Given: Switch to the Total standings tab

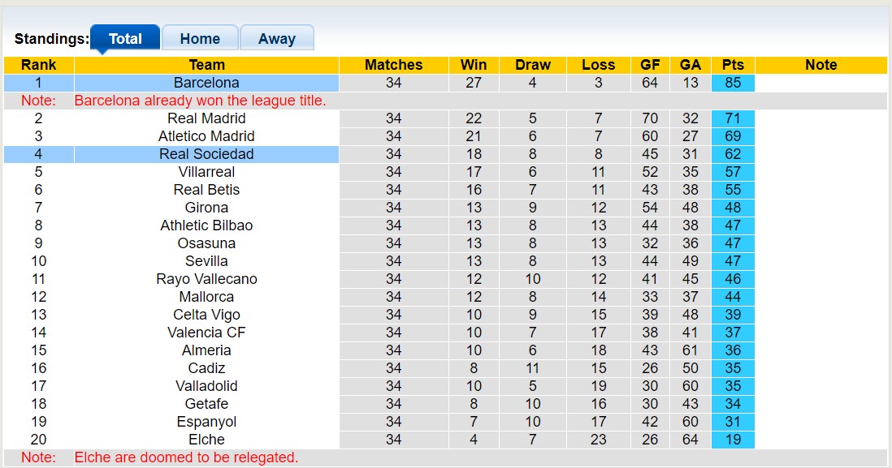Looking at the screenshot, I should (125, 38).
